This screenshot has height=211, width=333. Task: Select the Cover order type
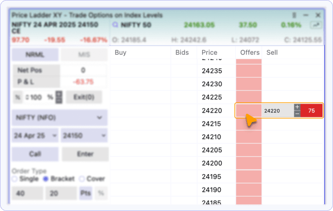coord(81,179)
